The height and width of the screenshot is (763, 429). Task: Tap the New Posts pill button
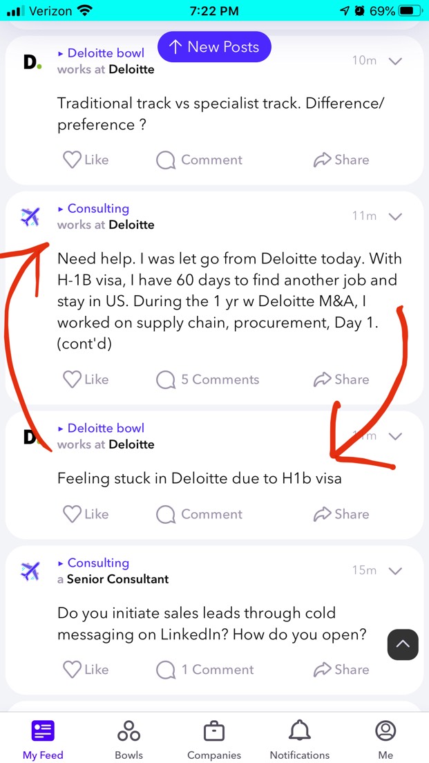pyautogui.click(x=214, y=47)
